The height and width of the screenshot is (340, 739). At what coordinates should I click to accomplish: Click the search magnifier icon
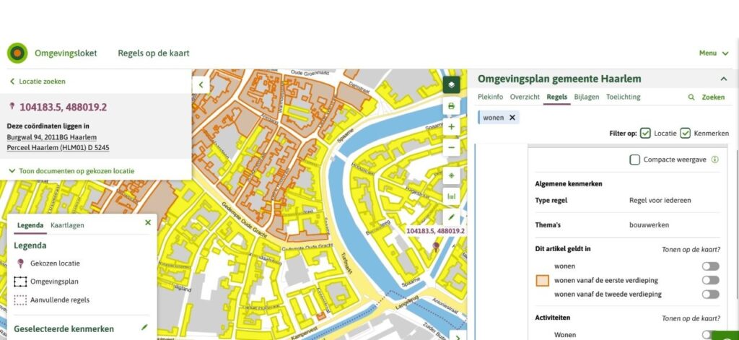tap(691, 97)
